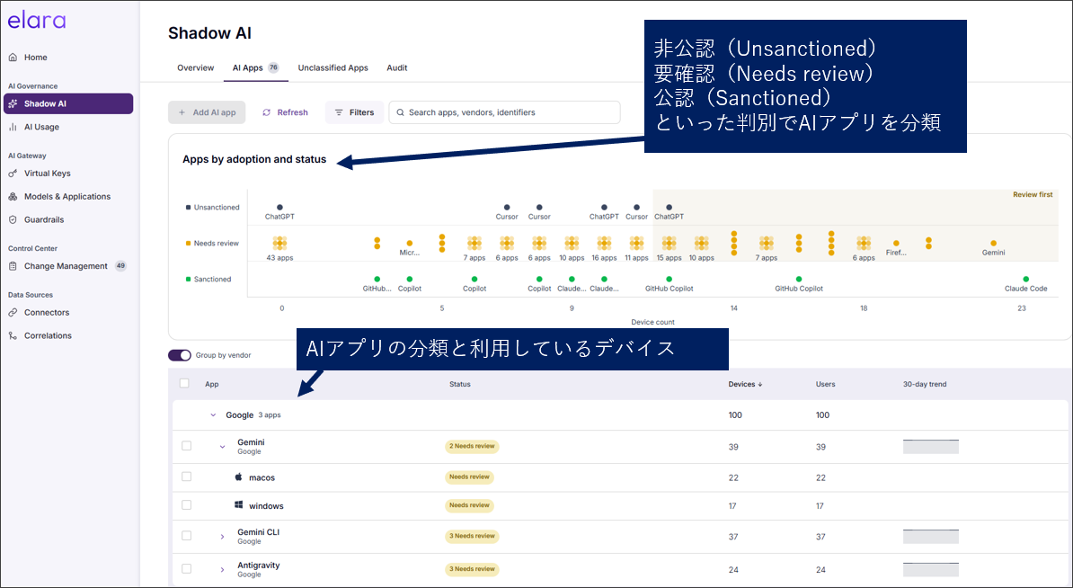Image resolution: width=1073 pixels, height=588 pixels.
Task: Expand the Antigravity row chevron
Action: 222,569
